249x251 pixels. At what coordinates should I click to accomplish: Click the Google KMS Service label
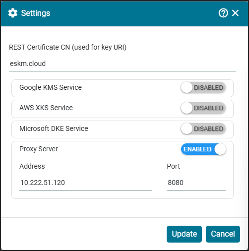coord(51,87)
